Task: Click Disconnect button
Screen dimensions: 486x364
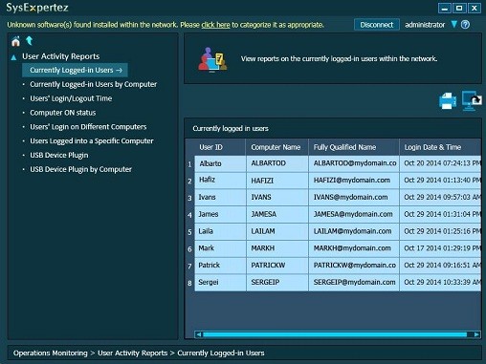Action: tap(377, 25)
